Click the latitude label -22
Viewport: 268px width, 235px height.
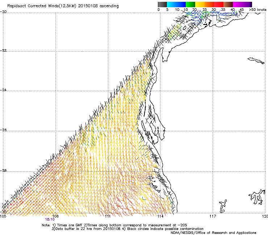pyautogui.click(x=3, y=51)
